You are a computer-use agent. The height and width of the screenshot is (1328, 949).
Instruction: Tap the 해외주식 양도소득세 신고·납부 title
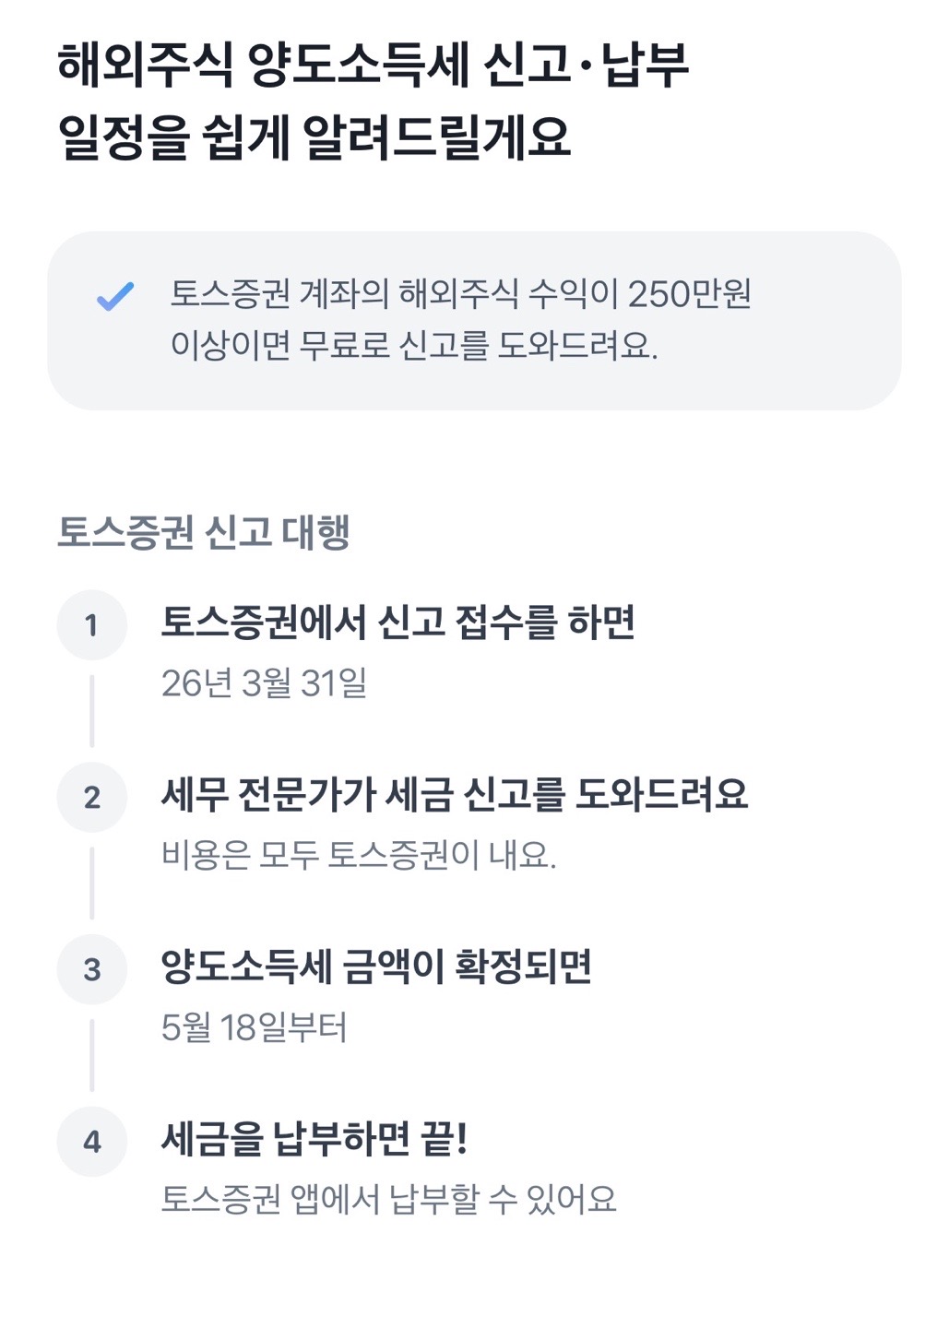click(374, 65)
